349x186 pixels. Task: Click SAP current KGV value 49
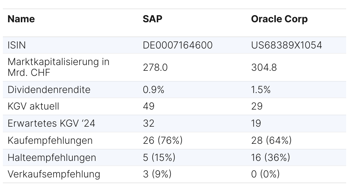pos(148,106)
